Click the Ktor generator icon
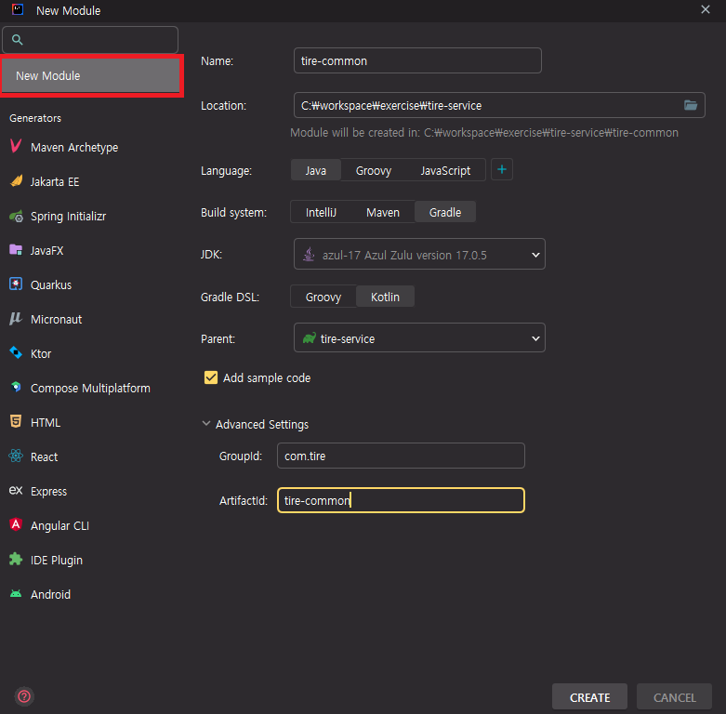This screenshot has height=714, width=726. pos(16,353)
